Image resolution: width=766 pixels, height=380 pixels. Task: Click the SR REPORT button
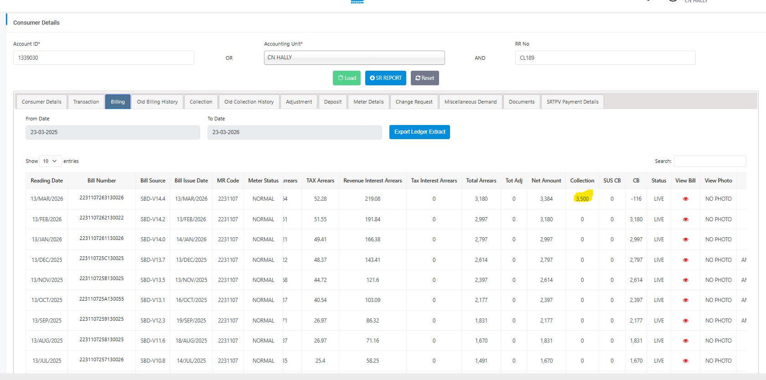[x=386, y=78]
